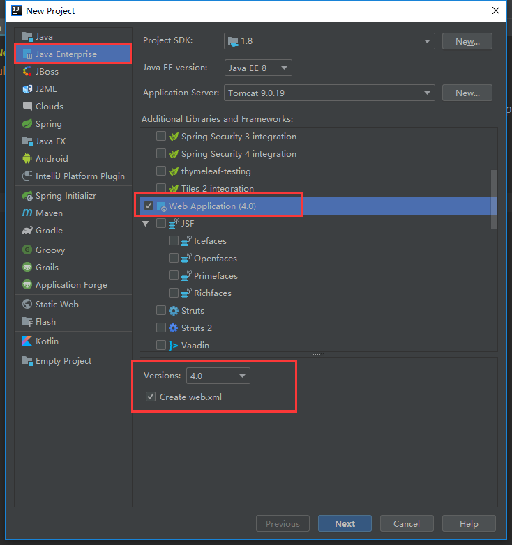Select Empty Project type
The height and width of the screenshot is (545, 512).
click(73, 361)
